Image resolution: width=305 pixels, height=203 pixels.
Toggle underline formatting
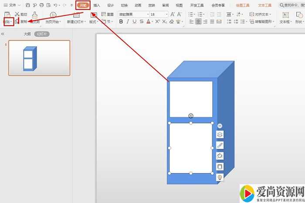click(135, 21)
